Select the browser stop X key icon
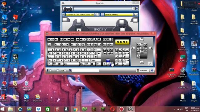 coord(85,40)
